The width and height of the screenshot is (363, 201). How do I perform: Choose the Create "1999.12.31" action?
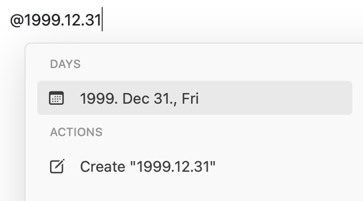click(x=195, y=166)
